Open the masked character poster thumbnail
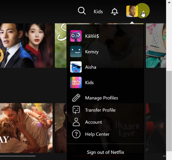The height and width of the screenshot is (160, 172). tap(156, 45)
